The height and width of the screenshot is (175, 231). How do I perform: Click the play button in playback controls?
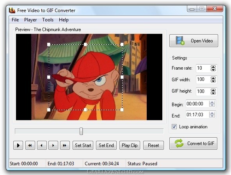[x=18, y=145]
